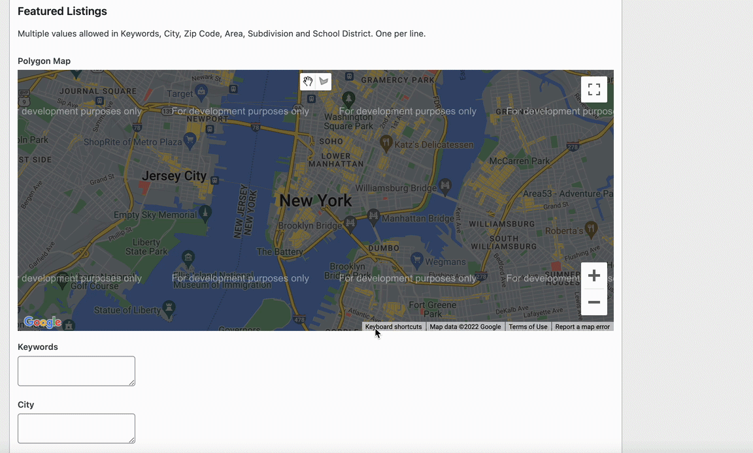Click the Jersey City label on map
The height and width of the screenshot is (453, 753).
(x=174, y=176)
